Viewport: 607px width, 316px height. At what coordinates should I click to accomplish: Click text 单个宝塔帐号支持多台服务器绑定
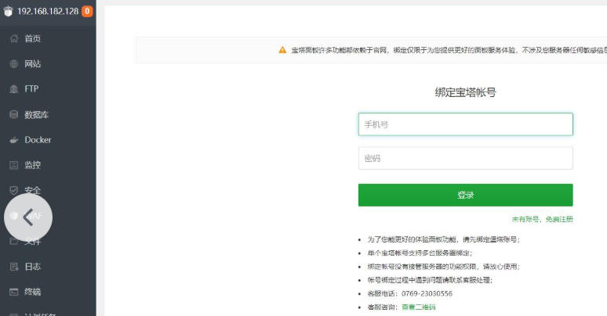click(420, 253)
